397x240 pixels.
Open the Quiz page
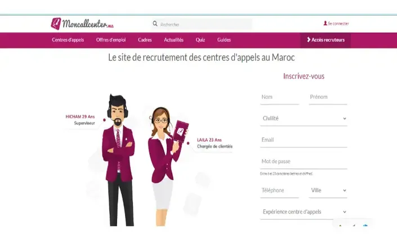coord(200,40)
